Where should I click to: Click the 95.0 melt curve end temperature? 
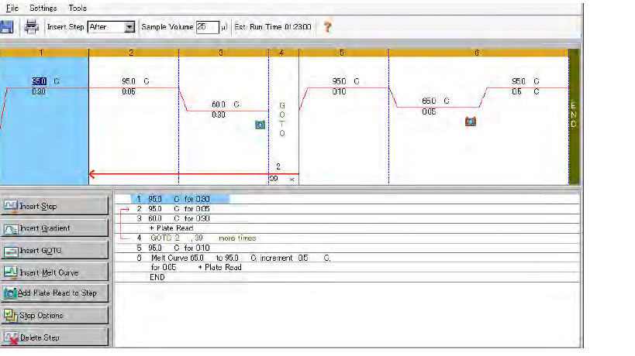(x=519, y=81)
